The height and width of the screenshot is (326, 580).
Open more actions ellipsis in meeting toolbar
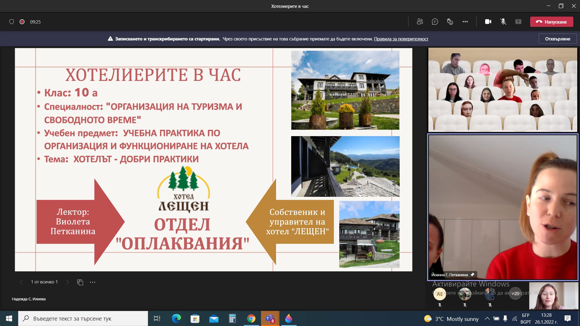tap(465, 22)
